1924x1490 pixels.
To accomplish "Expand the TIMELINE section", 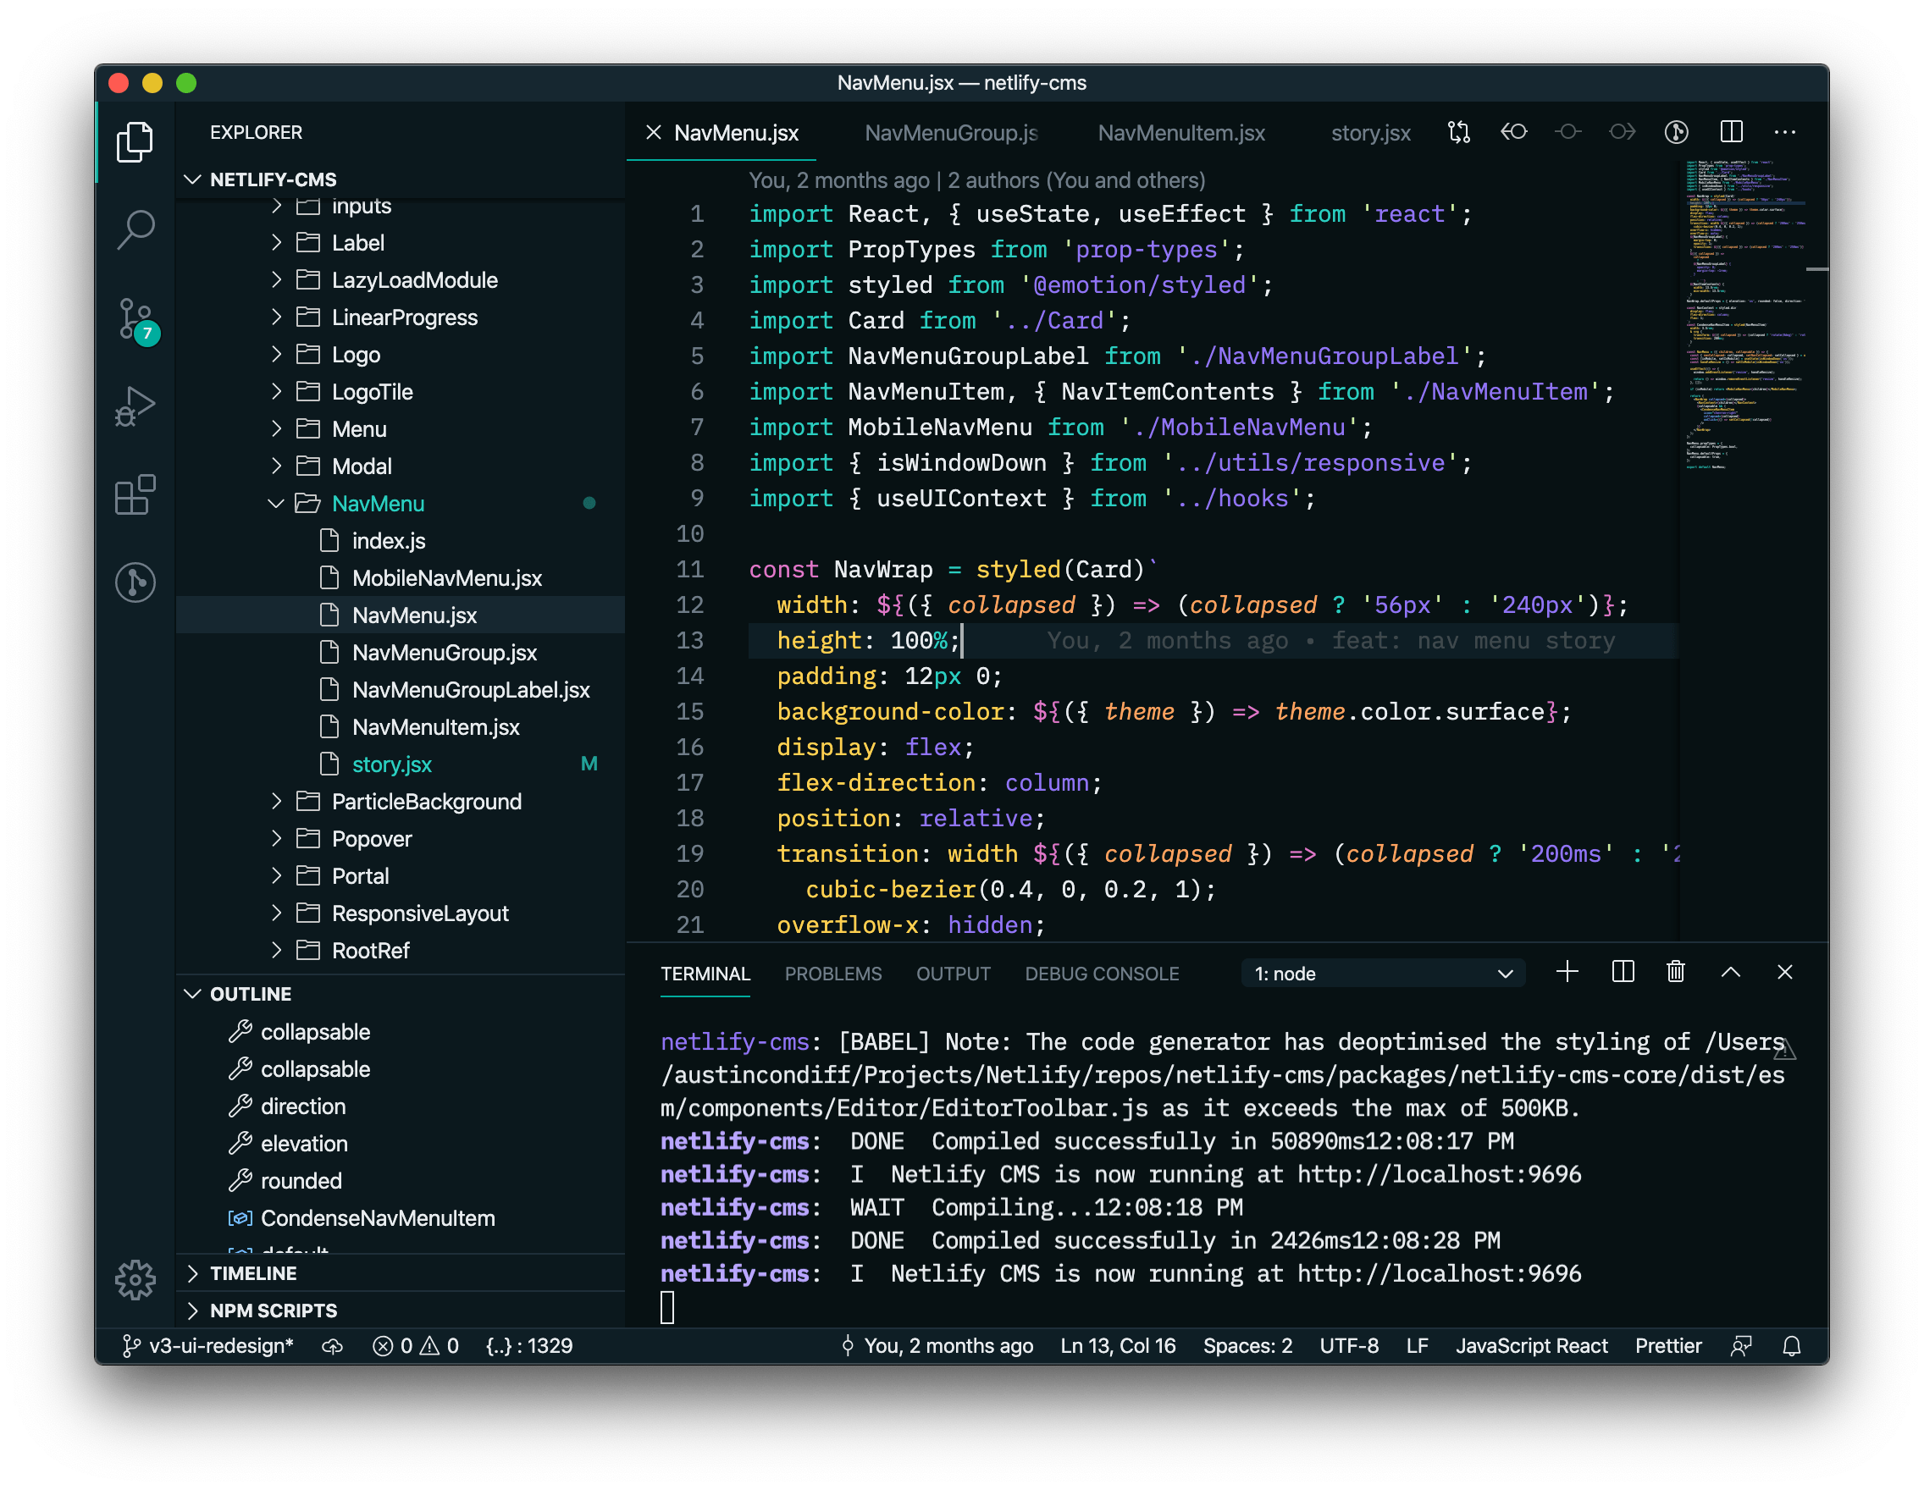I will click(x=254, y=1272).
